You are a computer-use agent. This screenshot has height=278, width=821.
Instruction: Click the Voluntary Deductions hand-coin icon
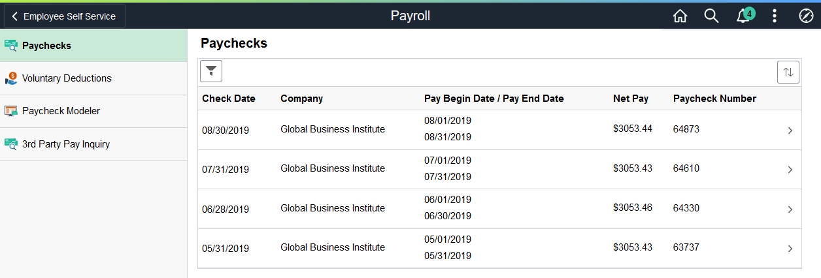pyautogui.click(x=10, y=78)
